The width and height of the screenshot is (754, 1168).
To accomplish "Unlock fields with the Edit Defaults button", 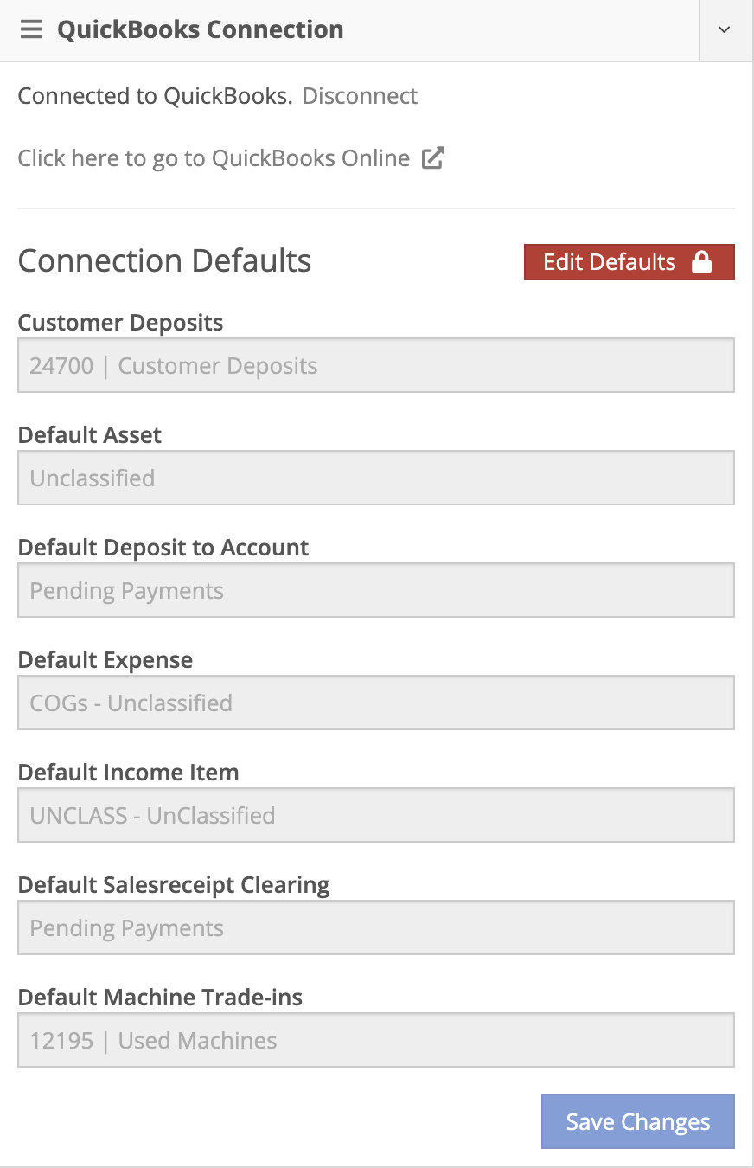I will [x=629, y=262].
